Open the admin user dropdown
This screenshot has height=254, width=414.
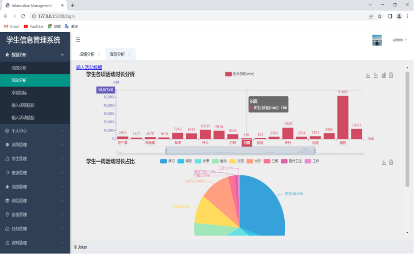coord(399,40)
